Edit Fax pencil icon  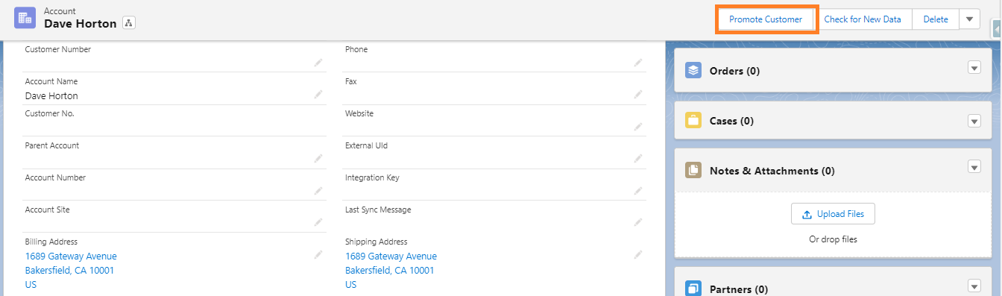638,95
